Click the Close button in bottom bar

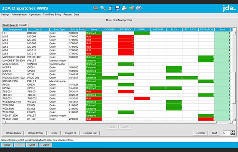click(x=46, y=145)
